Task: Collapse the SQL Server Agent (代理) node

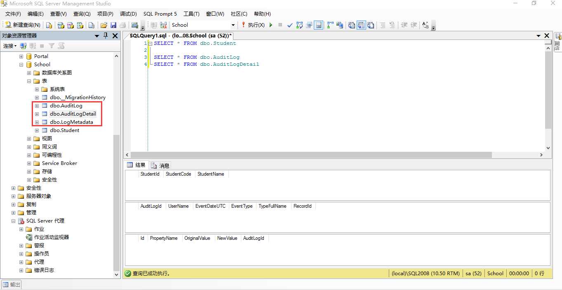Action: pos(13,221)
